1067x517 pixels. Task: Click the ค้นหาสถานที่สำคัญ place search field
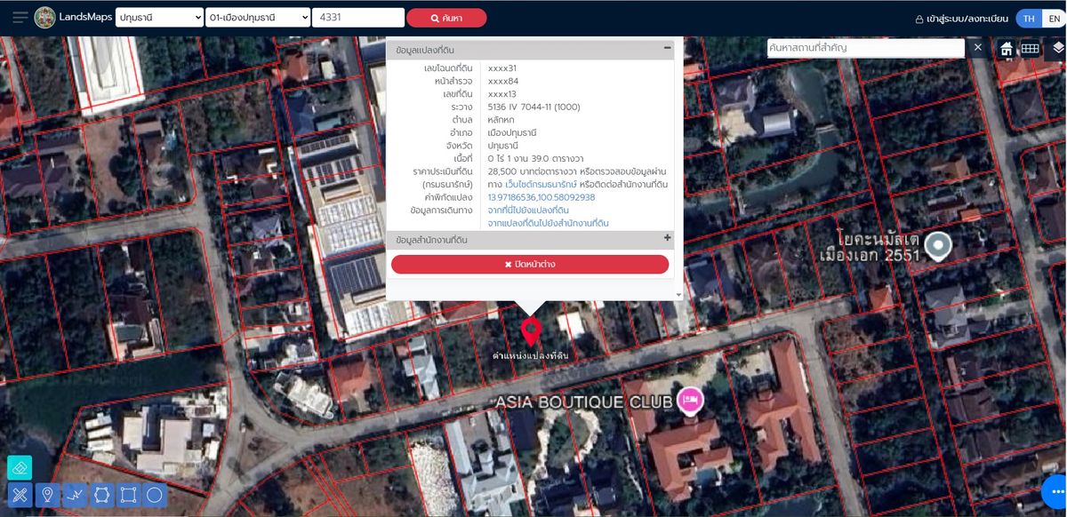pyautogui.click(x=866, y=48)
